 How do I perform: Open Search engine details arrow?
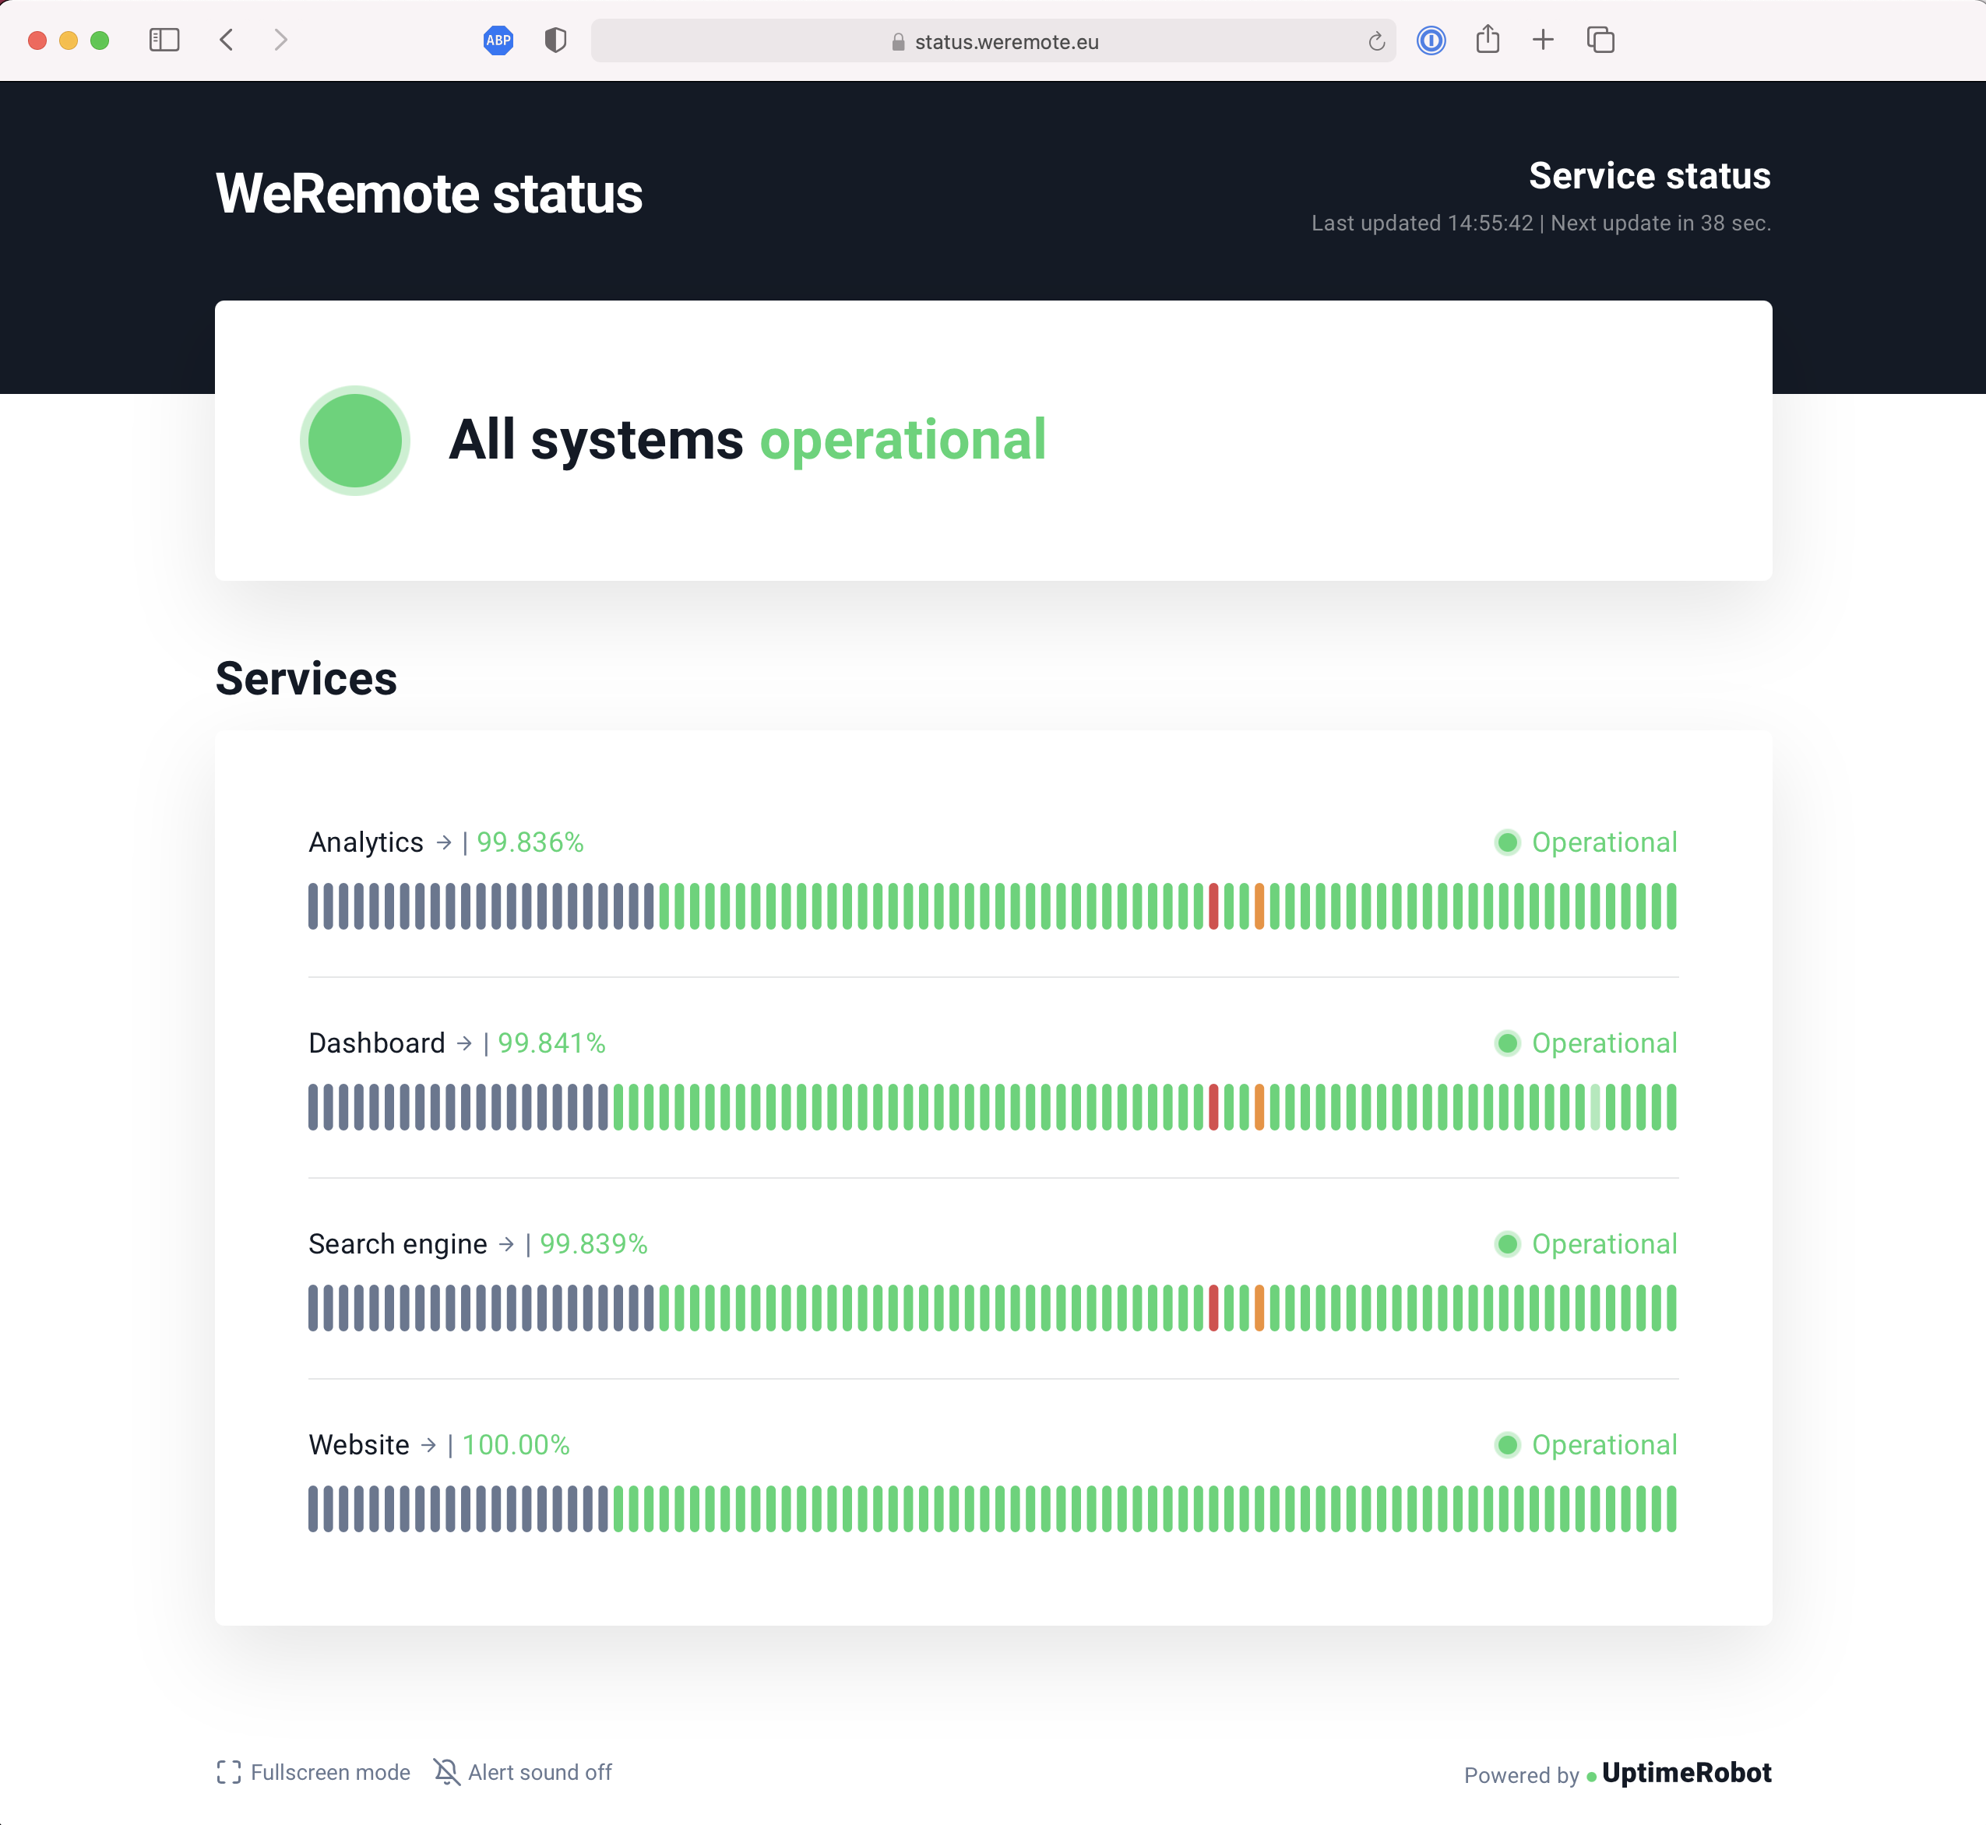[x=506, y=1244]
